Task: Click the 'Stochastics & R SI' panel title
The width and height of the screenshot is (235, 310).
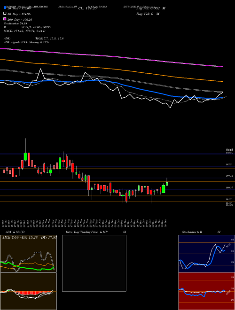Action: 201,232
